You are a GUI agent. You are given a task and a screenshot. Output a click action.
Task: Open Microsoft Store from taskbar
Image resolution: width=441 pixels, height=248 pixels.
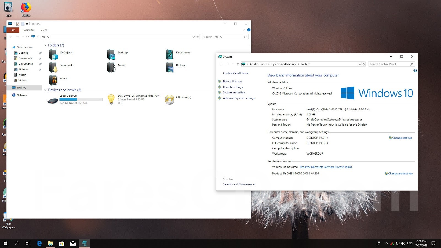point(62,243)
